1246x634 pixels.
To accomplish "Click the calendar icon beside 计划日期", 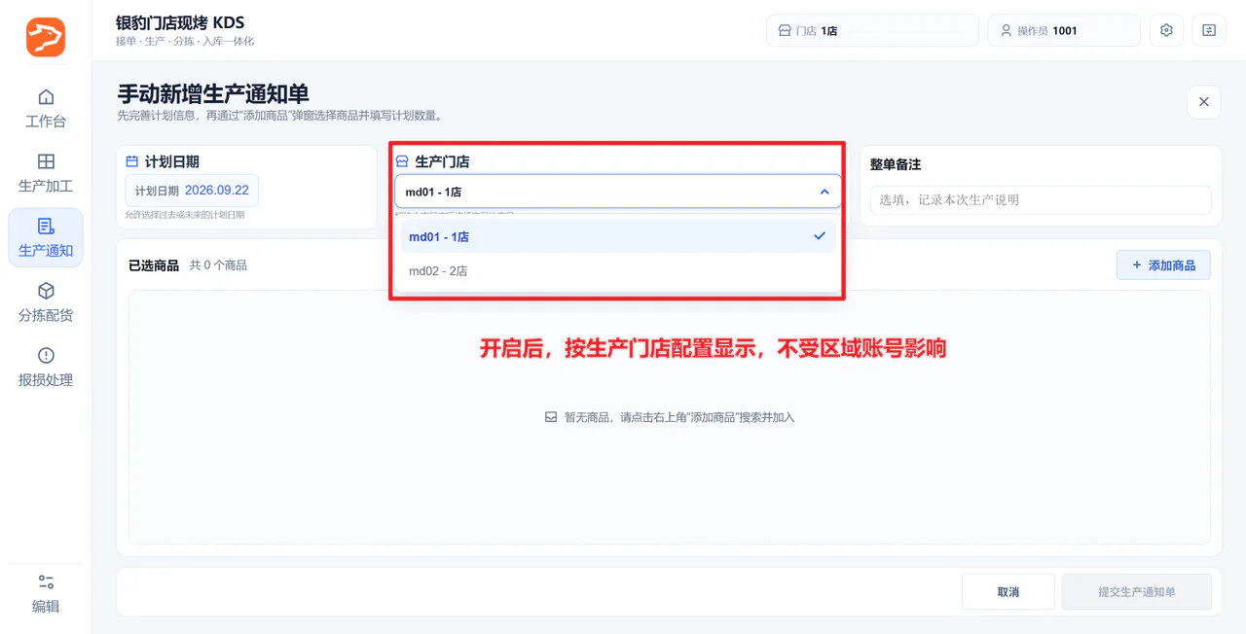I will (x=132, y=161).
